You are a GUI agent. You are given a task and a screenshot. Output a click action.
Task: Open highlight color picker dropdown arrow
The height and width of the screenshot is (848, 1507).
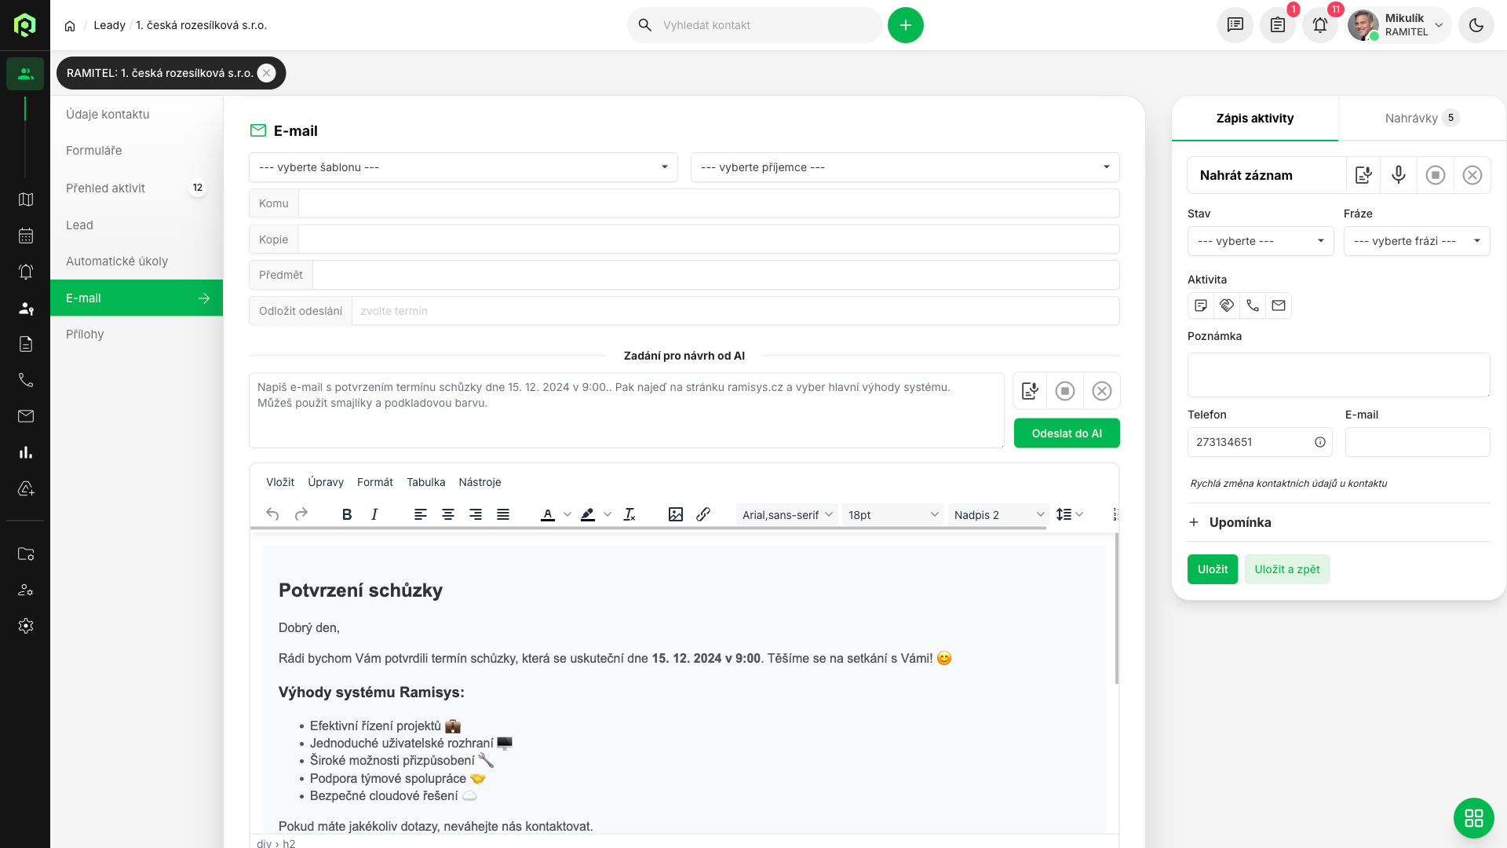(608, 514)
